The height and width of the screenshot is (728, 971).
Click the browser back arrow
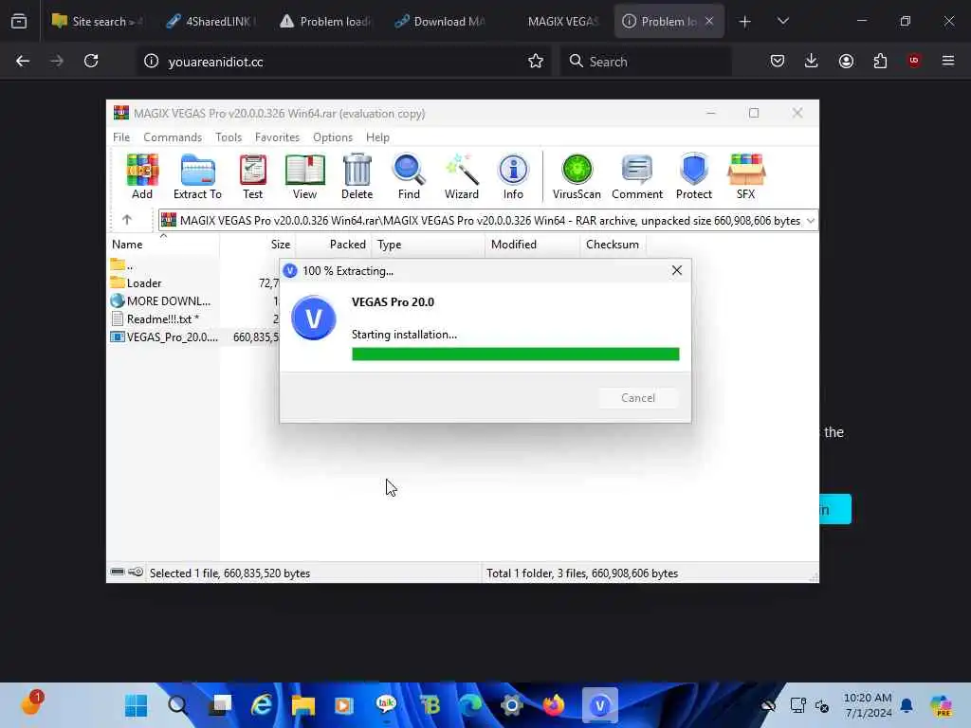click(23, 62)
